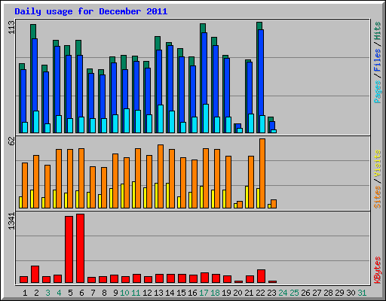Click day 2 on the date axis
386x301 pixels.
36,293
